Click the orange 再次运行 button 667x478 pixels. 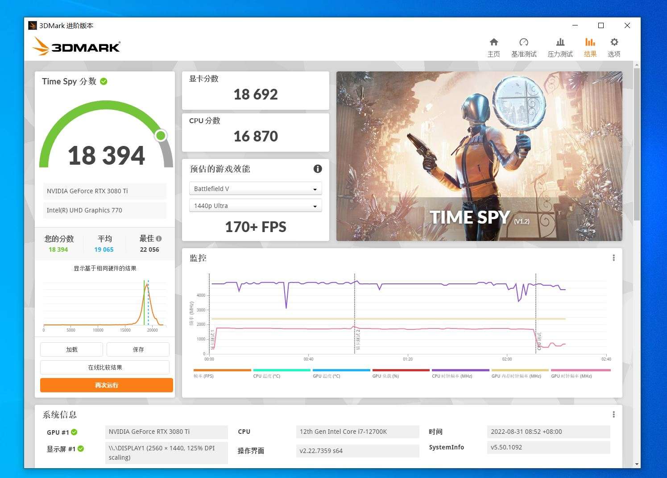tap(107, 385)
